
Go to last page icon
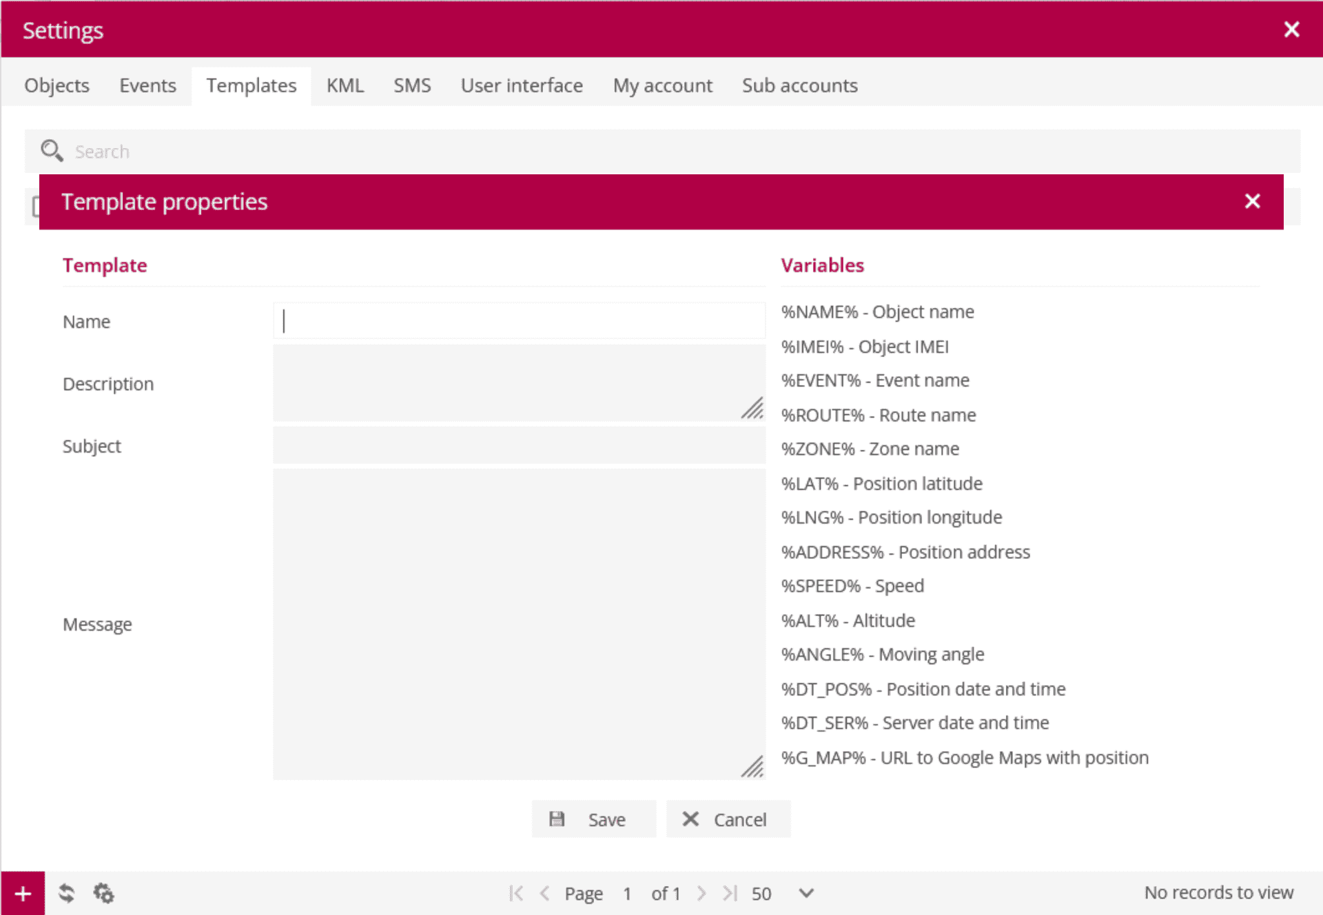pyautogui.click(x=730, y=893)
